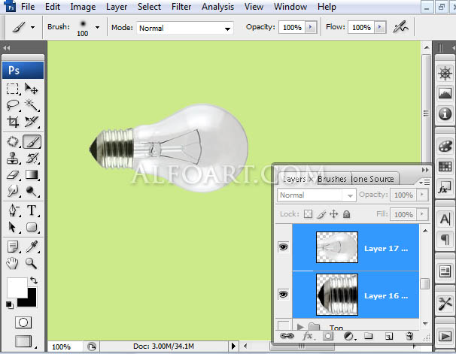Choose the Clone Stamp tool
This screenshot has height=354, width=456.
tap(13, 159)
